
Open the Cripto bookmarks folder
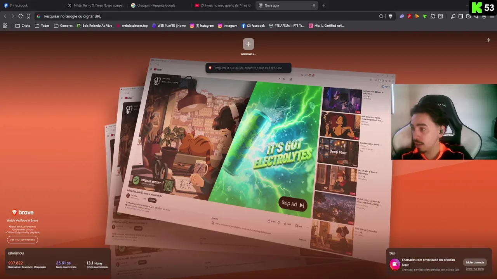tap(23, 26)
